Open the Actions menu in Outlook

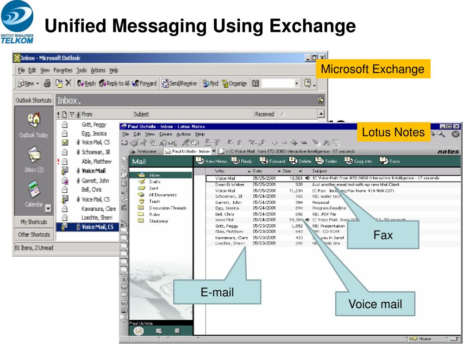[98, 70]
